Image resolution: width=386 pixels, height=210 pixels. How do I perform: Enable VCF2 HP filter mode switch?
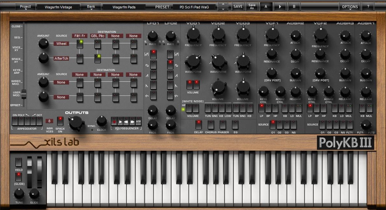point(324,108)
